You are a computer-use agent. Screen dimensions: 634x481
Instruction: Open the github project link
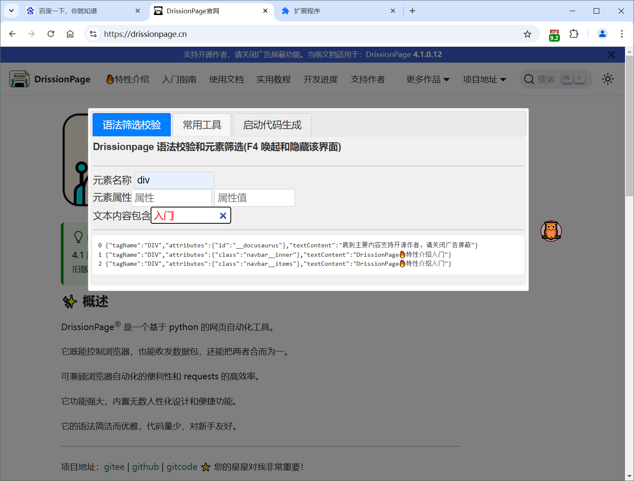145,467
